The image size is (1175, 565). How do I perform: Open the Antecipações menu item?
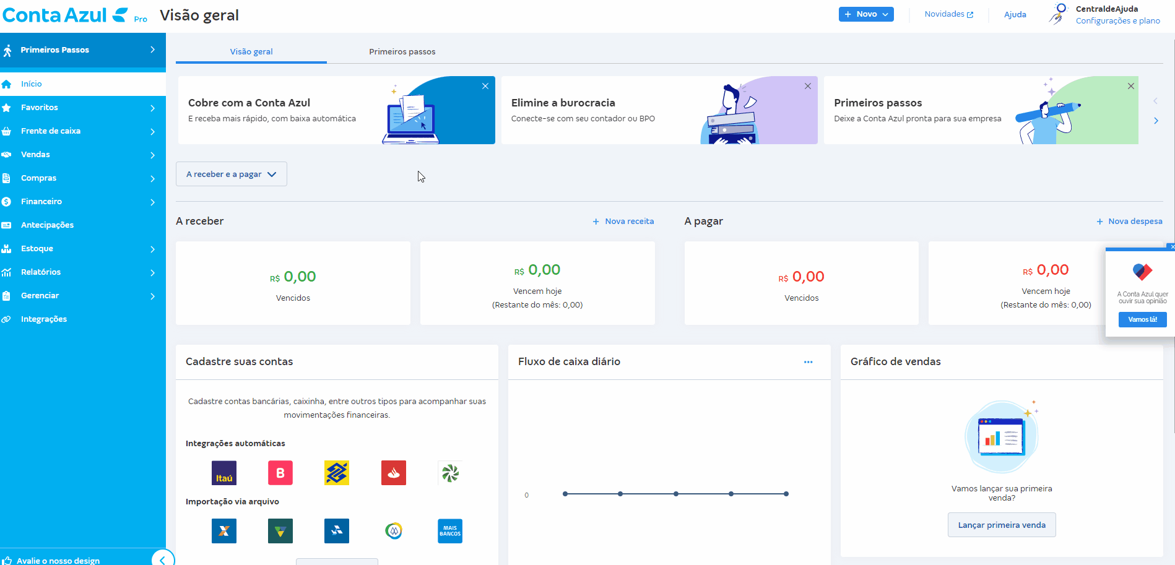[x=83, y=225]
